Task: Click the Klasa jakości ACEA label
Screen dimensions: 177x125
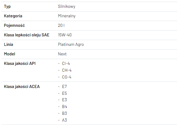Action: (22, 87)
